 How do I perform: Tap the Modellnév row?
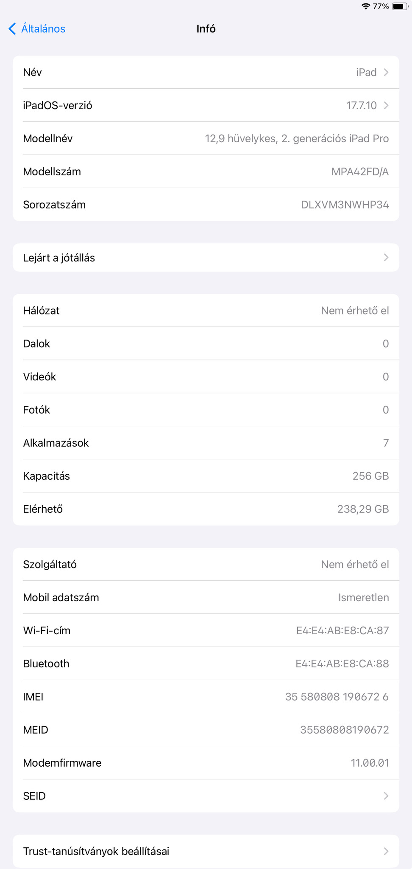click(206, 138)
